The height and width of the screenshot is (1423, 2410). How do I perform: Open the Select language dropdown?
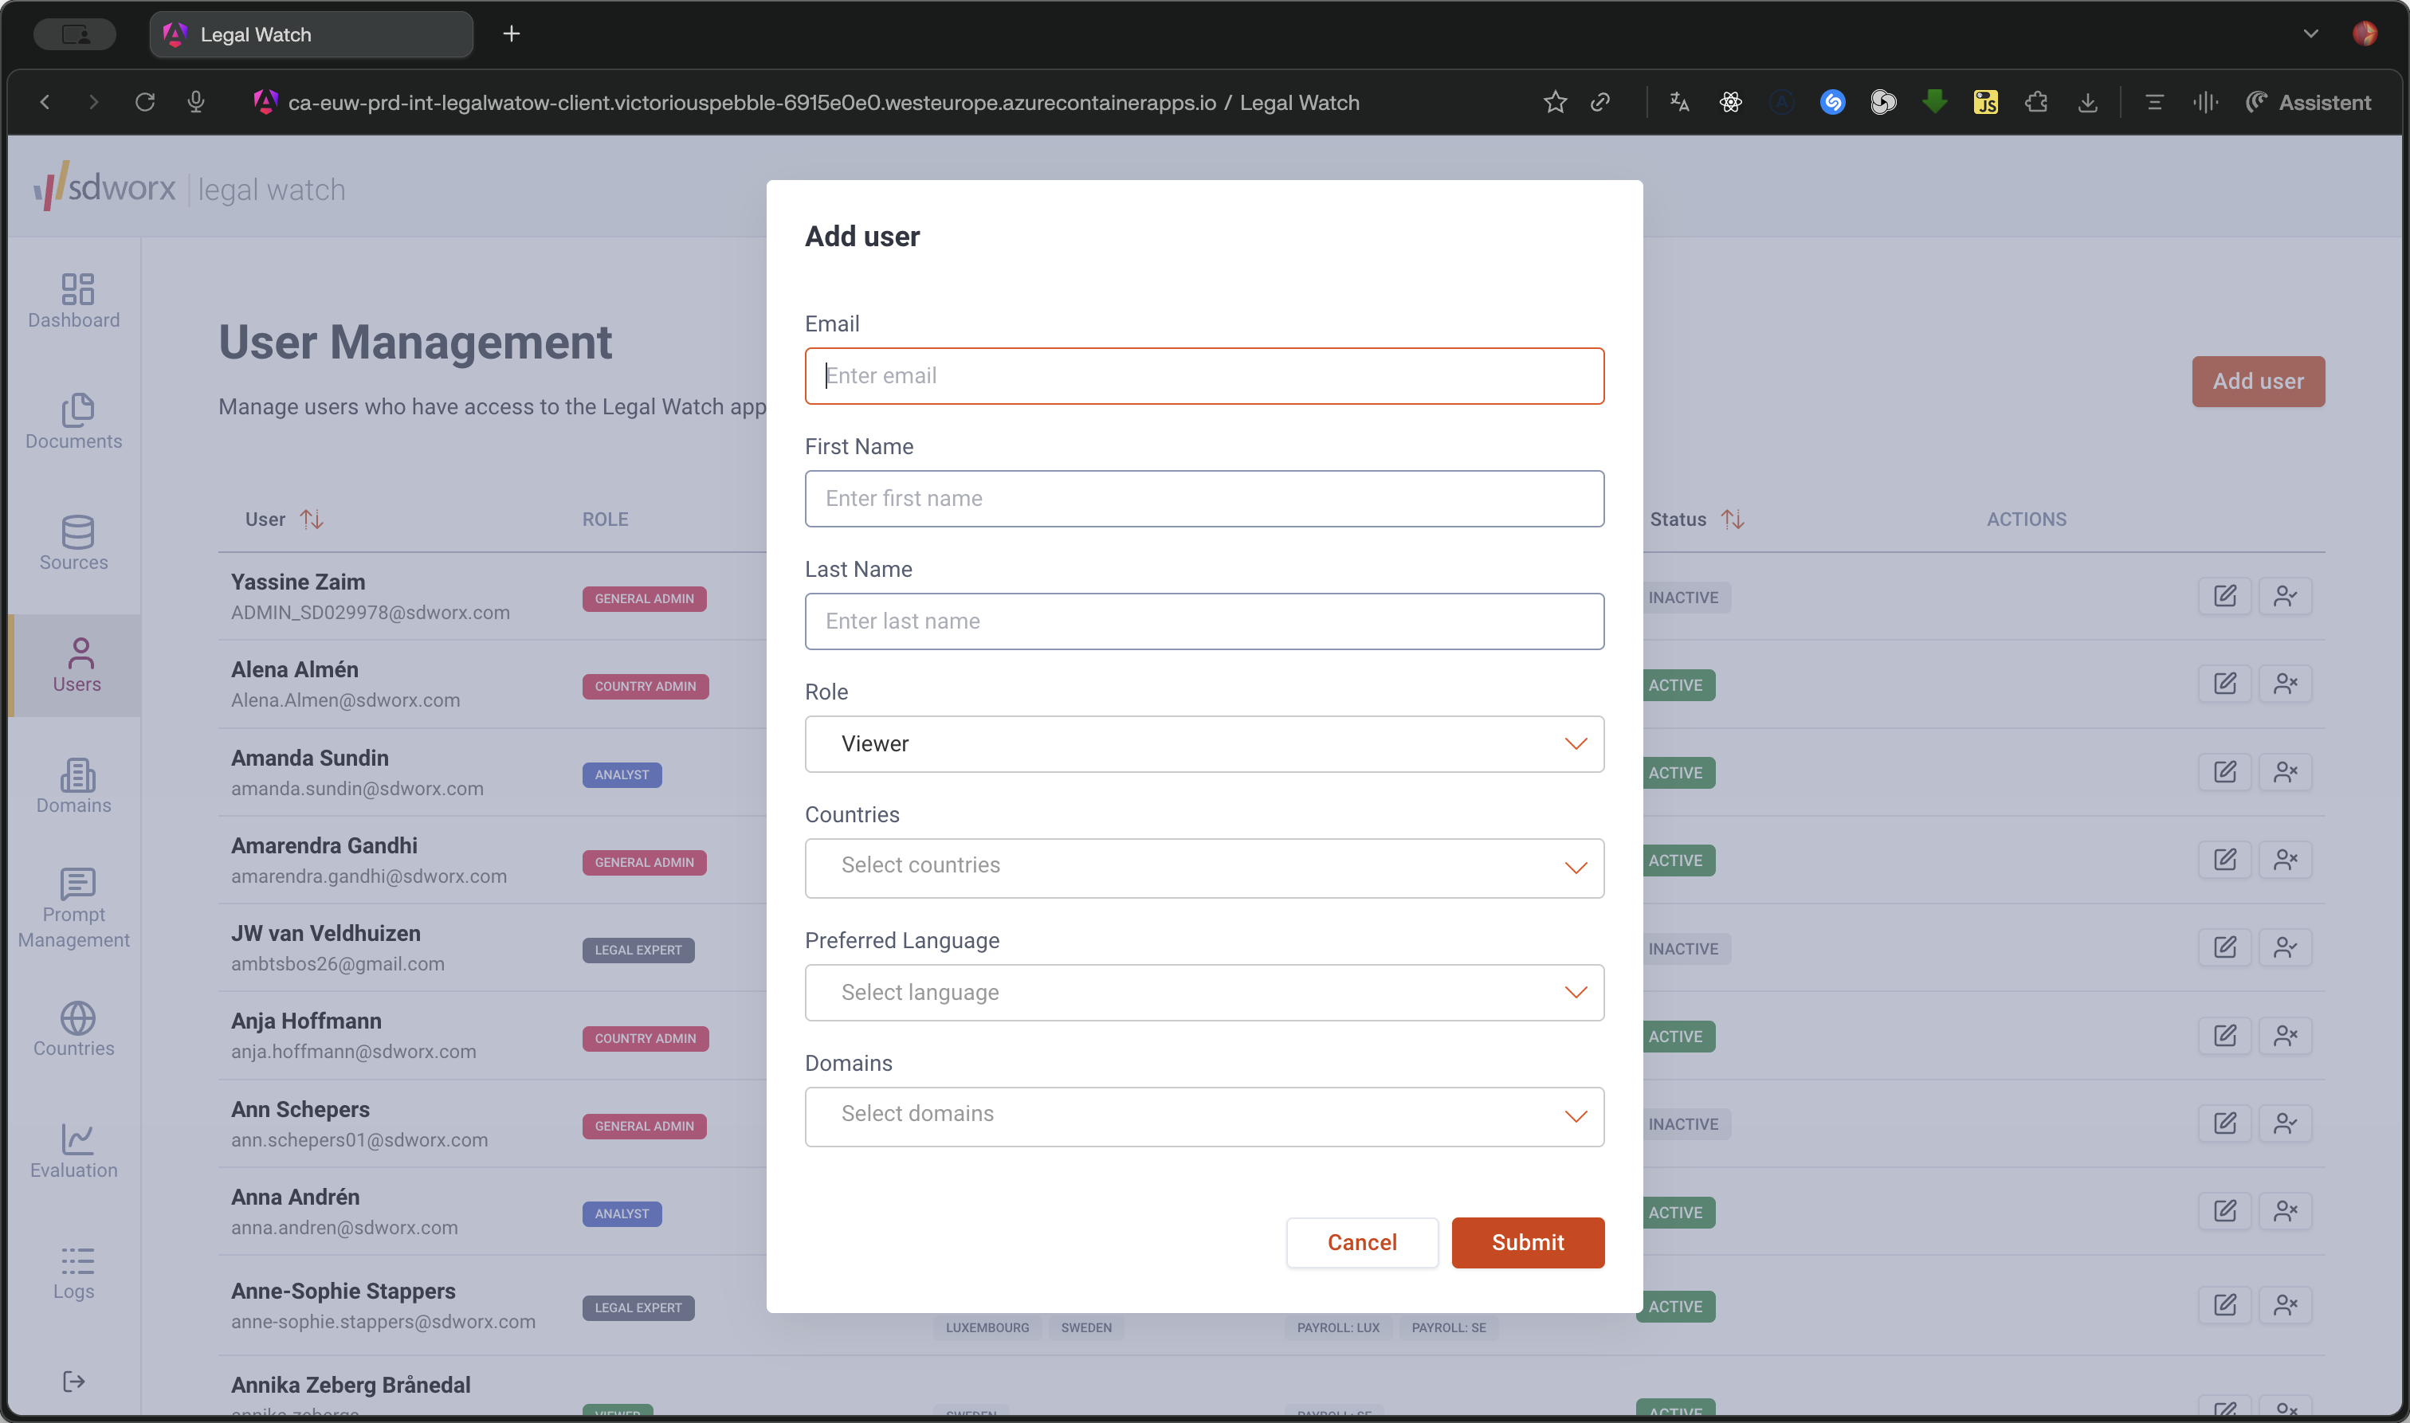[x=1203, y=993]
